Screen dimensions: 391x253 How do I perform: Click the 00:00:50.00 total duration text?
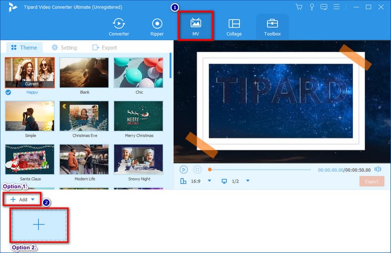point(358,170)
